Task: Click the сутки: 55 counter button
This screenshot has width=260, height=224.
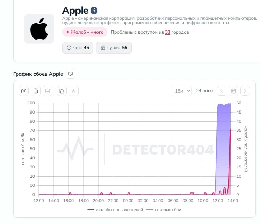Action: (114, 48)
